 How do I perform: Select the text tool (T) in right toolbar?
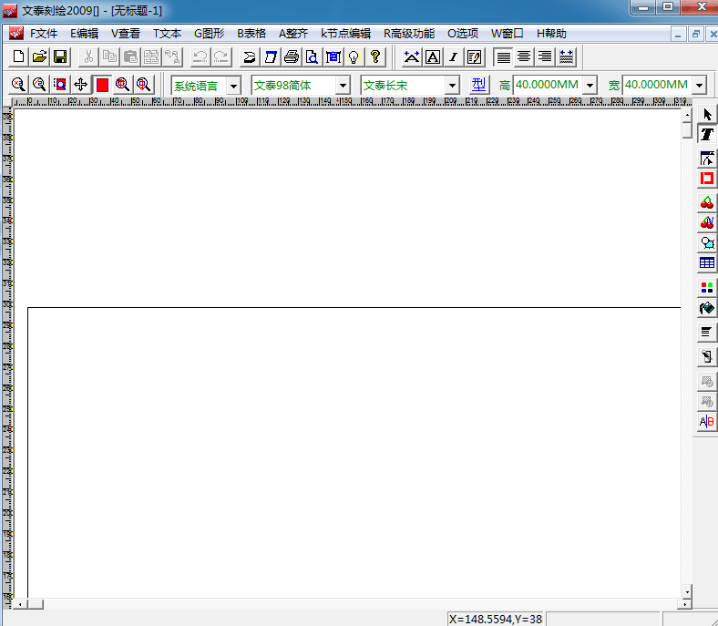707,134
